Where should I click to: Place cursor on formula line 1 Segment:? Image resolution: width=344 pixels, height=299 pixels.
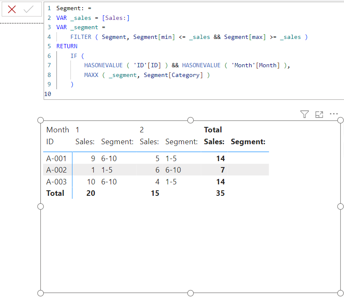tap(70, 8)
